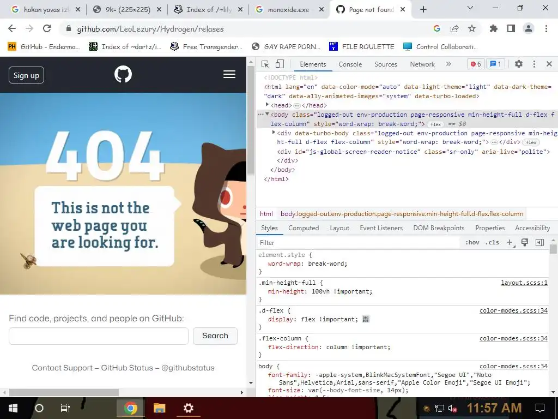Open the Chrome profile avatar
Screen dimensions: 558x419
pyautogui.click(x=529, y=29)
